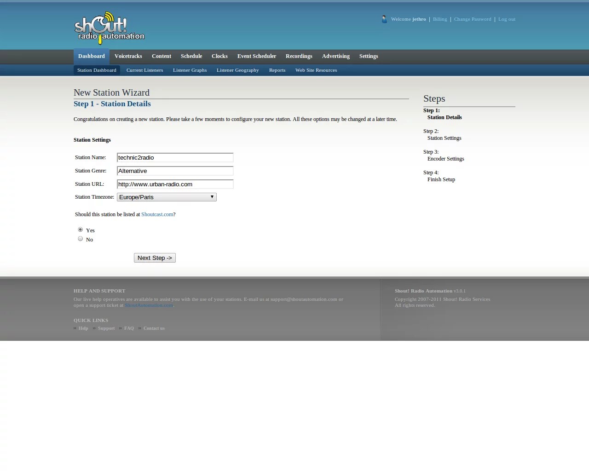Screen dimensions: 589x471
Task: Go to the Schedule tab
Action: click(191, 56)
